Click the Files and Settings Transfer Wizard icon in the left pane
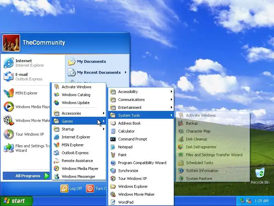The width and height of the screenshot is (274, 206). click(9, 148)
